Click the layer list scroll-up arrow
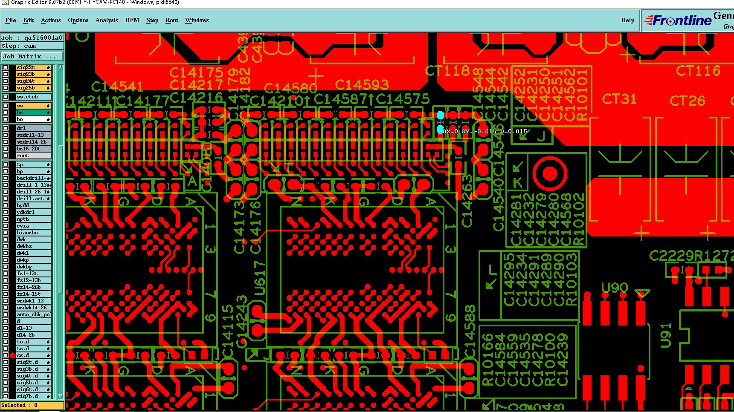Image resolution: width=734 pixels, height=412 pixels. (61, 67)
